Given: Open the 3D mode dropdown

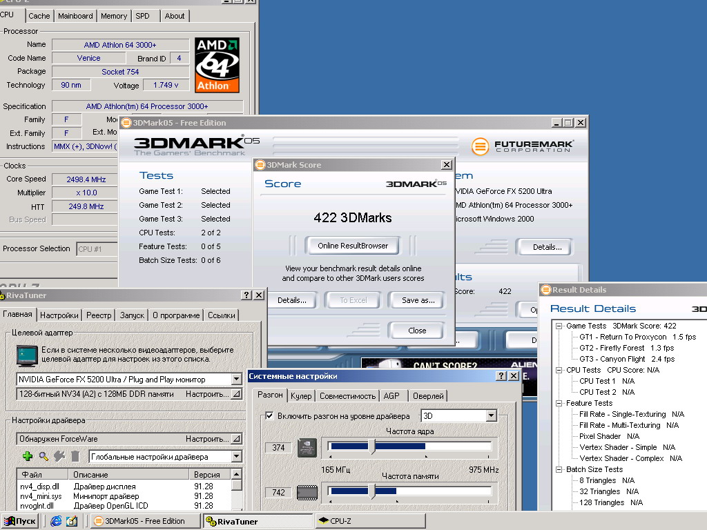Looking at the screenshot, I should coord(492,415).
